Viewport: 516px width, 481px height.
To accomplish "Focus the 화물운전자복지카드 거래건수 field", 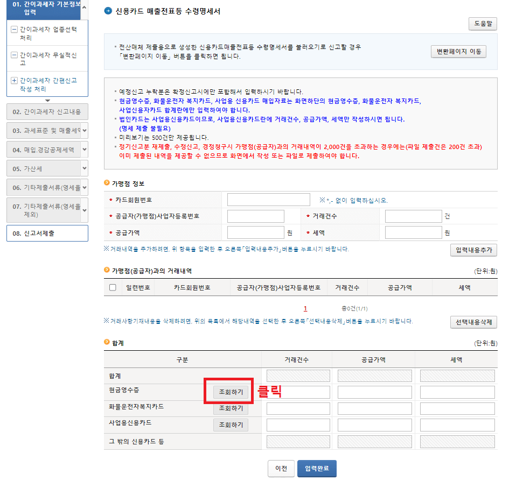I will coord(298,409).
